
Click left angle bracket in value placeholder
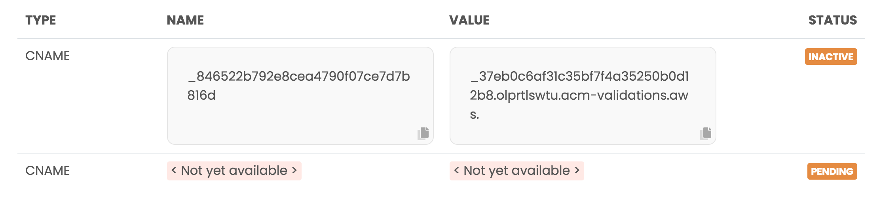[x=456, y=171]
